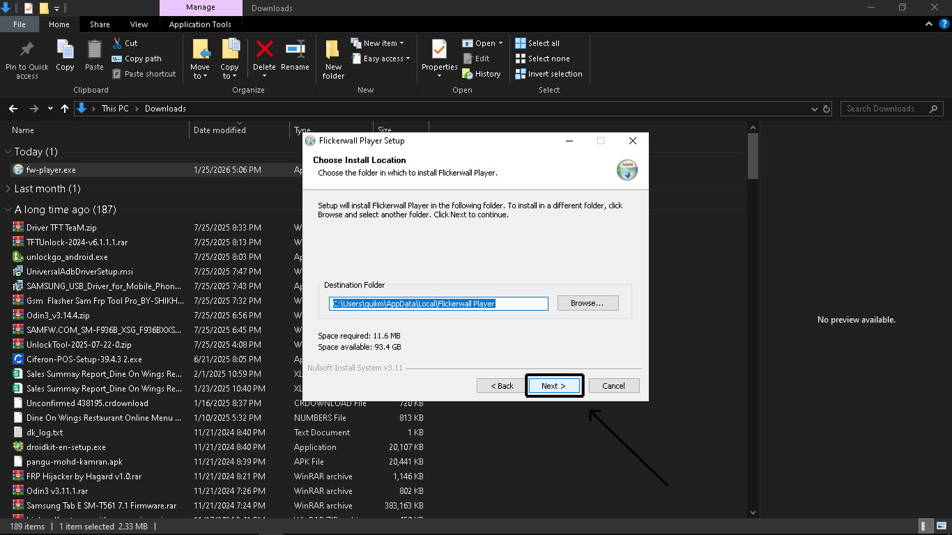Screen dimensions: 952x535
Task: Click Downloads in the address bar
Action: coord(165,109)
